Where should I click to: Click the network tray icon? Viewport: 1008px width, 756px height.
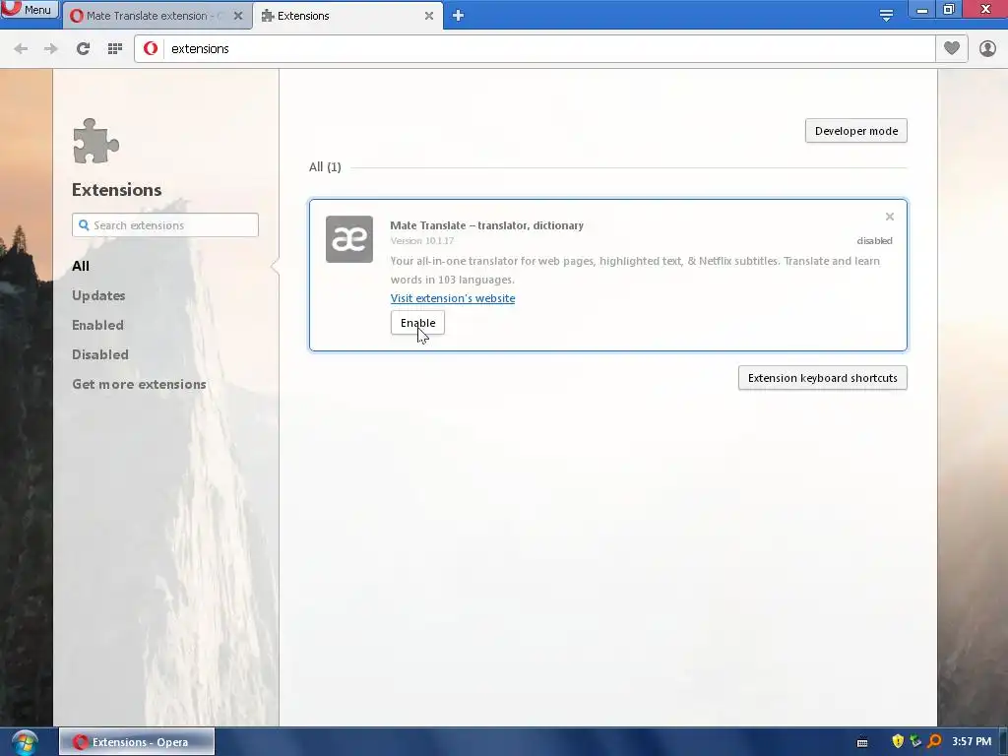tap(916, 741)
